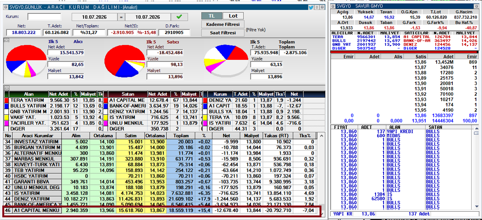
Task: Select trade row with ALAN MIDAS
Action: coord(402,135)
